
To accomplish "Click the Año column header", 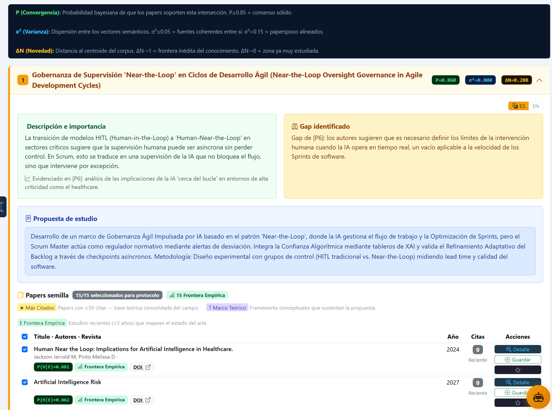I will pos(453,337).
